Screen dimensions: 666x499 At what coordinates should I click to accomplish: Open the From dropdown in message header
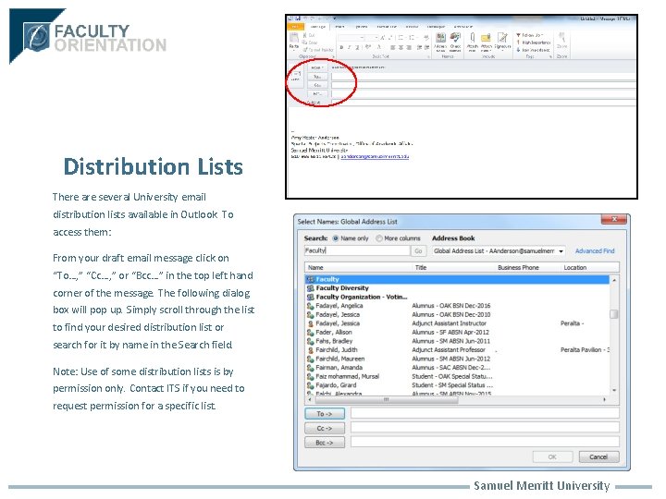[x=317, y=67]
